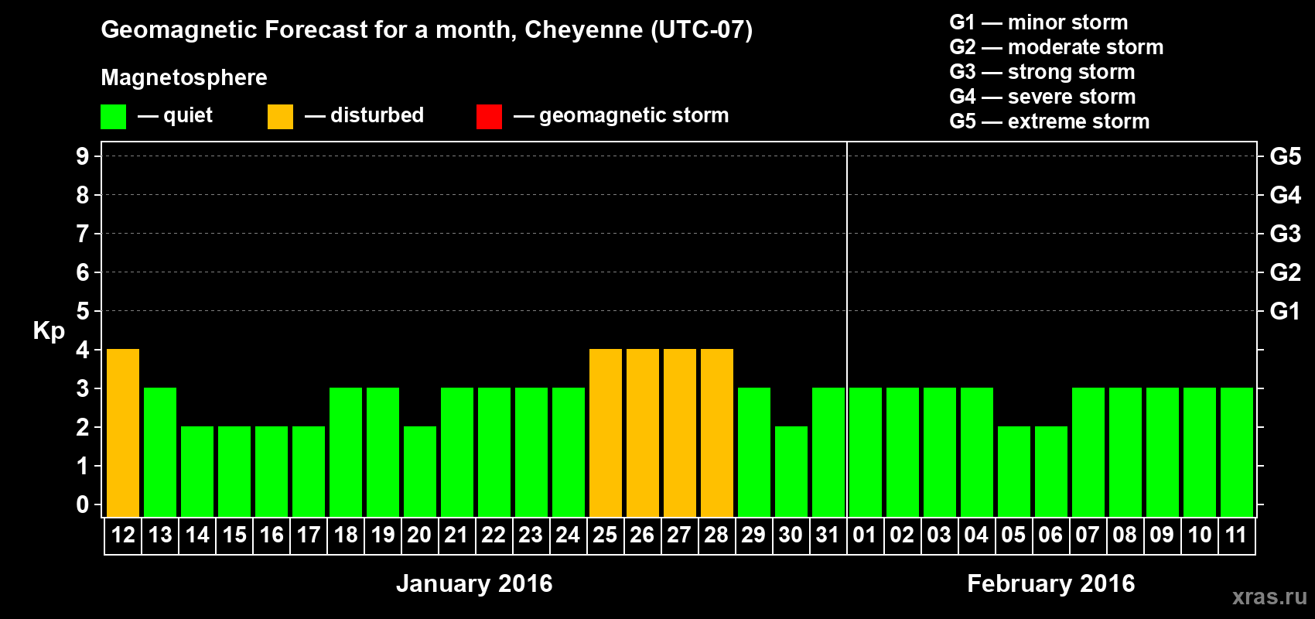Click the date label 01
The image size is (1315, 619).
tap(865, 535)
